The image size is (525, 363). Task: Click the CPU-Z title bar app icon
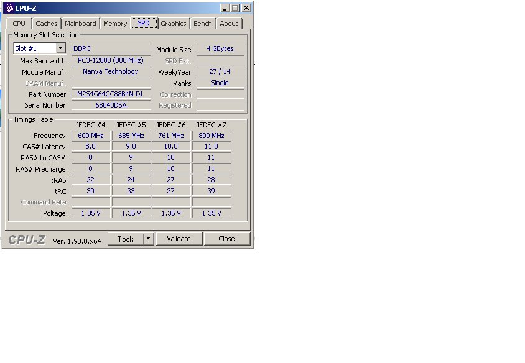click(9, 8)
